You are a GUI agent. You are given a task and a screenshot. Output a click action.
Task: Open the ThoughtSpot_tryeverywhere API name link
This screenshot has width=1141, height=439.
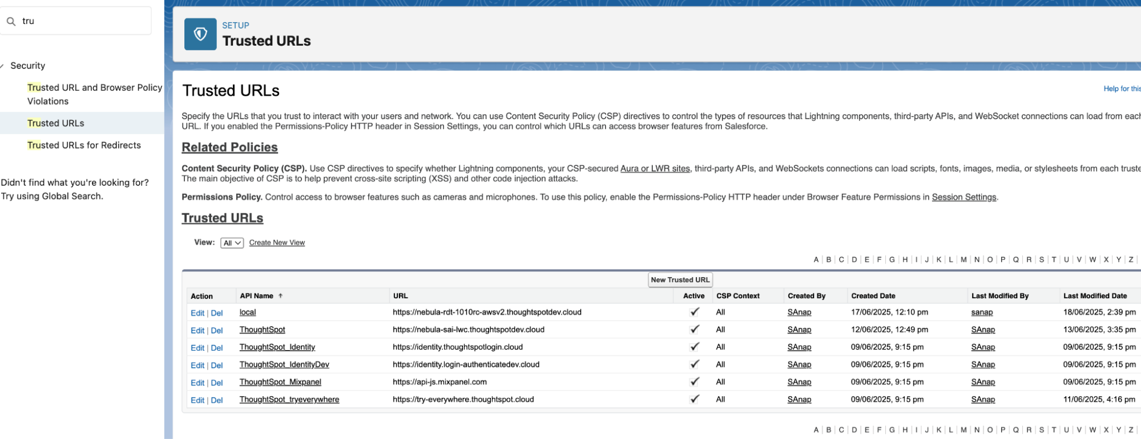click(289, 400)
